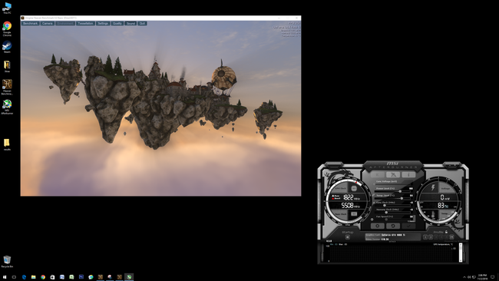
Task: Click Afterburner OC Scanner button
Action: [x=393, y=175]
